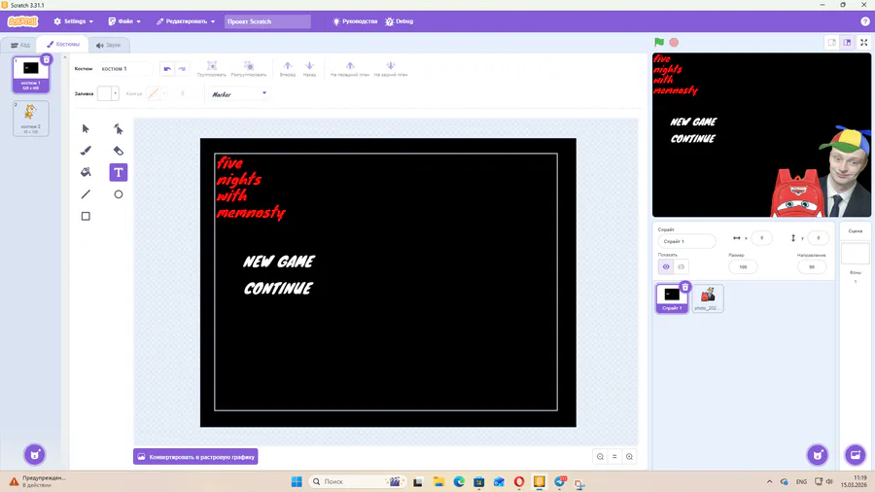This screenshot has height=492, width=875.
Task: Open the choose a costume button
Action: [x=35, y=455]
